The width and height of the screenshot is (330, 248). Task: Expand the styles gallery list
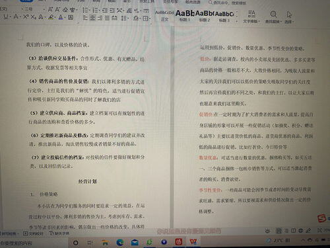coord(236,21)
